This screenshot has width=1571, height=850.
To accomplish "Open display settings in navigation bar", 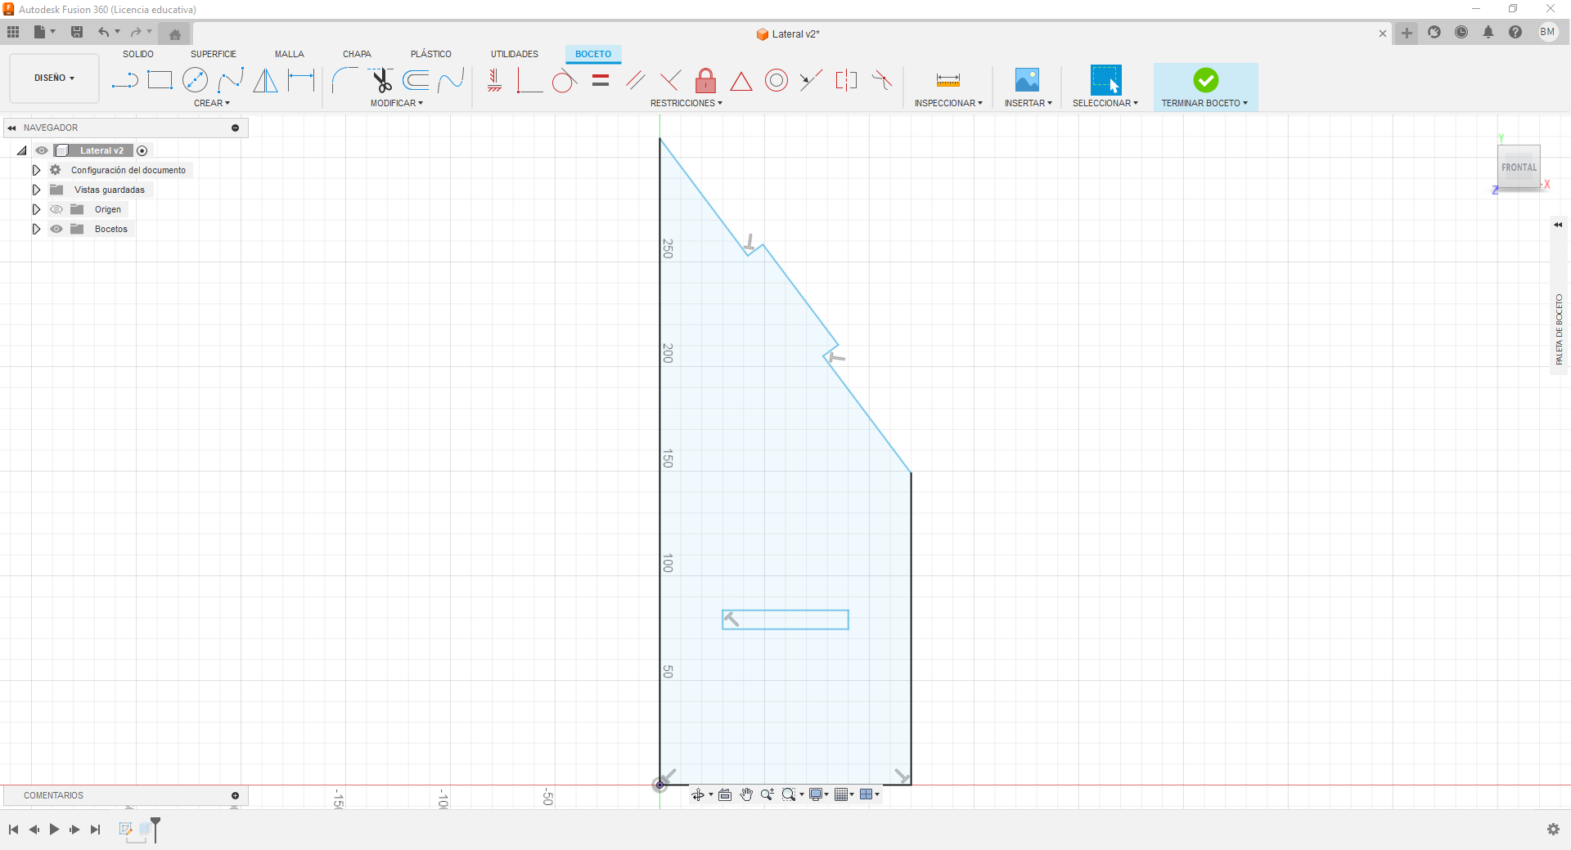I will (818, 794).
